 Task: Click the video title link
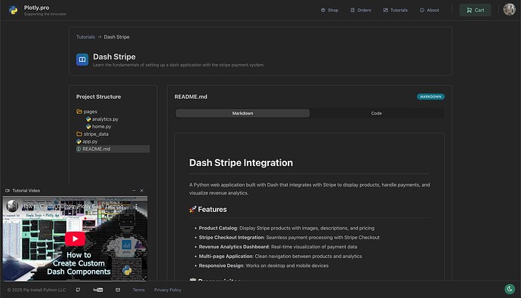point(72,207)
